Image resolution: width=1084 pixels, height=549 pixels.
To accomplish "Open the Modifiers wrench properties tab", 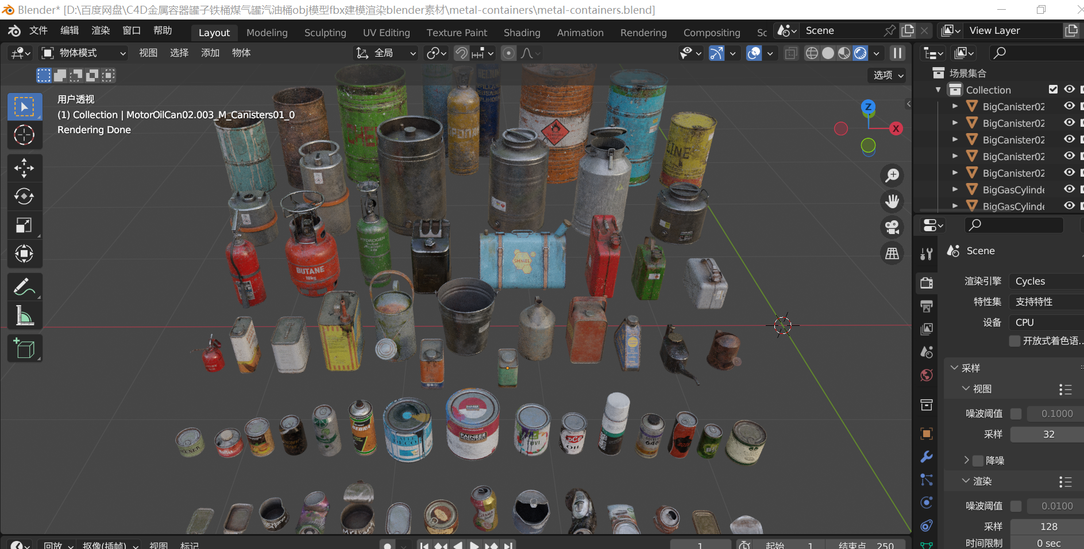I will pyautogui.click(x=926, y=457).
